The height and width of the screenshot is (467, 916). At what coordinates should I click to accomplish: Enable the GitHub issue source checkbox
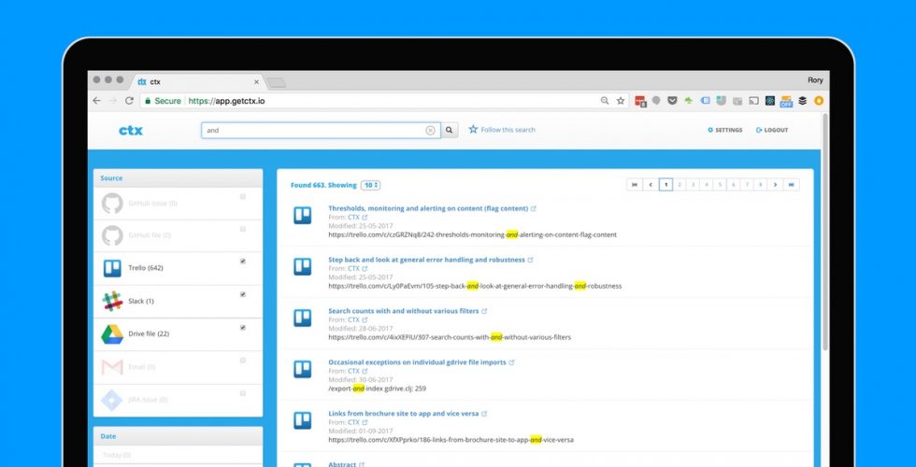(243, 197)
